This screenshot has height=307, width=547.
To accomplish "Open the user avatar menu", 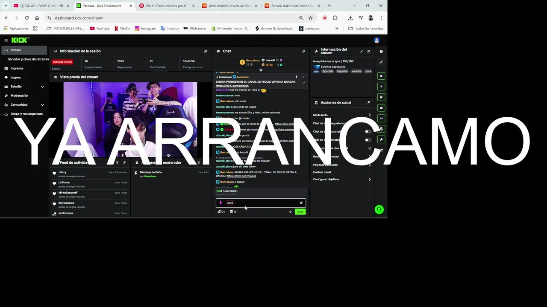I will [376, 40].
